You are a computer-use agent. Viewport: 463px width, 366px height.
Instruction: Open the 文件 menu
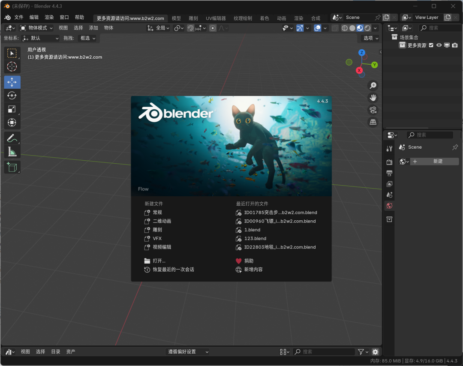click(19, 18)
